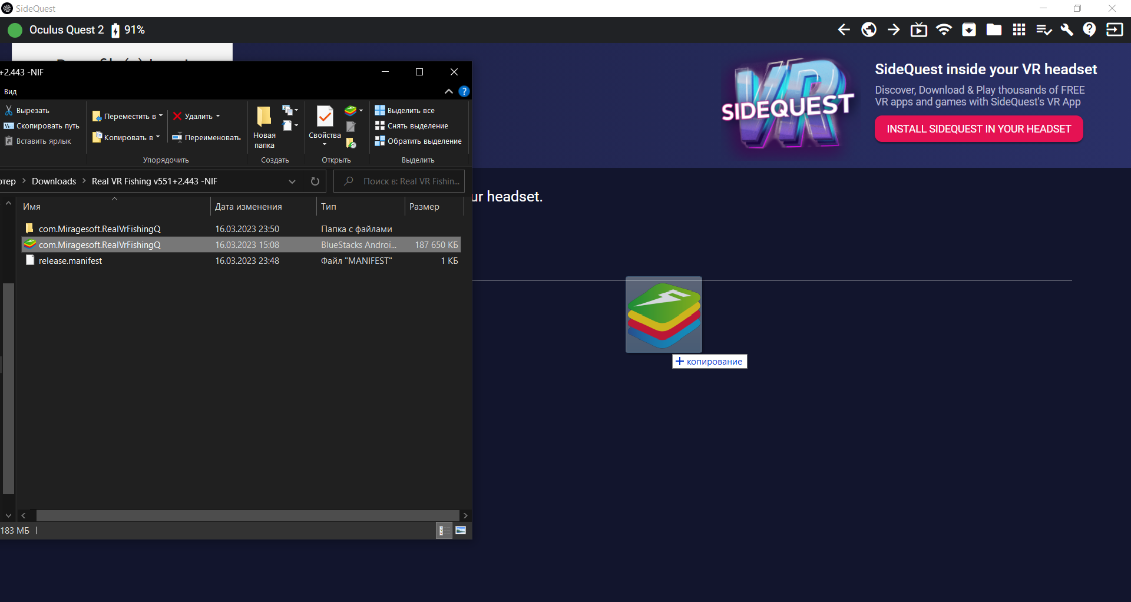
Task: Sort by Размер column header
Action: 434,207
